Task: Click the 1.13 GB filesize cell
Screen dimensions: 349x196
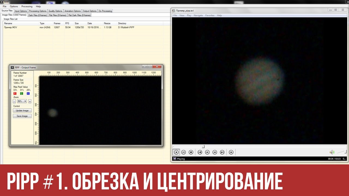Action: [107, 27]
